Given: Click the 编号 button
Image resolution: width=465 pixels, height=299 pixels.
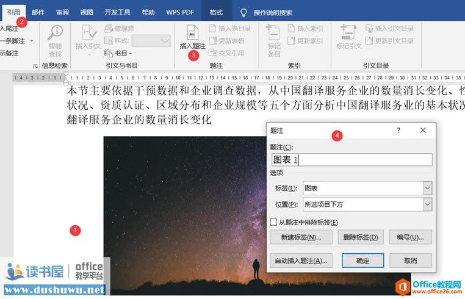Looking at the screenshot, I should pos(411,237).
